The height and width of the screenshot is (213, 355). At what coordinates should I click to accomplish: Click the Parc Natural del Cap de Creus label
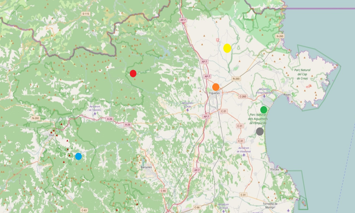(304, 74)
